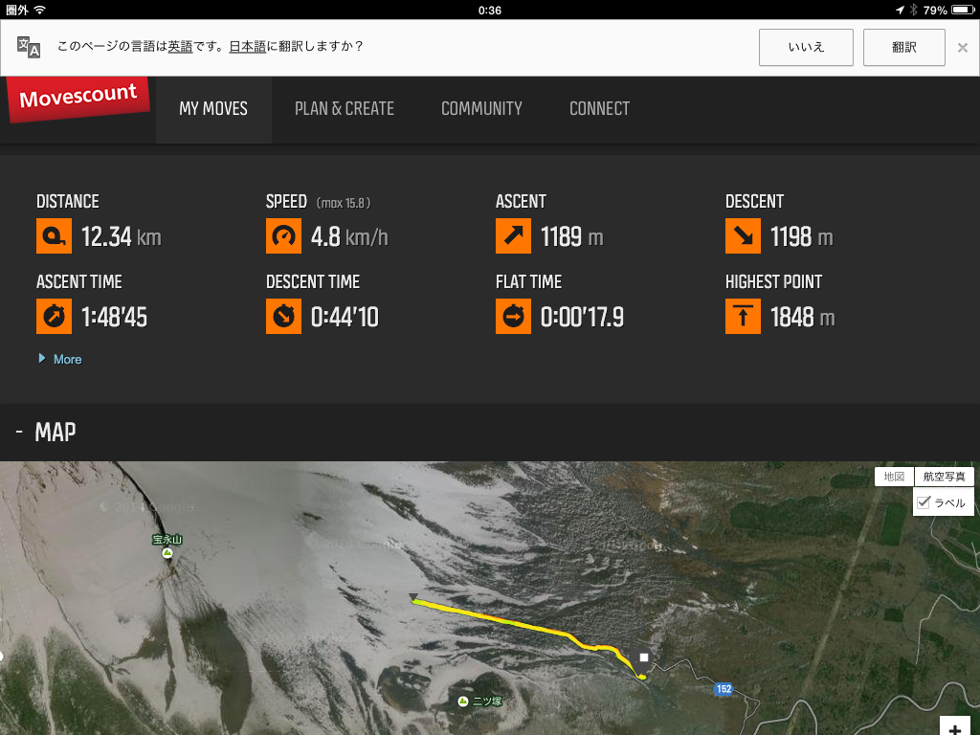The width and height of the screenshot is (980, 735).
Task: Click the ascent time stopwatch icon
Action: click(54, 317)
